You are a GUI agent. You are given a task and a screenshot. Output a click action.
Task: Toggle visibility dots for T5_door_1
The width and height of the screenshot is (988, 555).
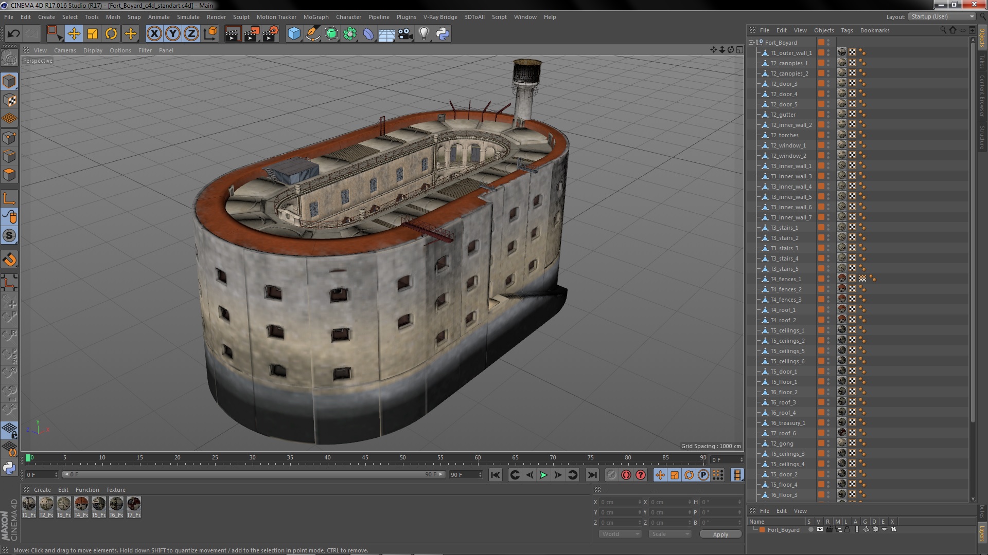pyautogui.click(x=828, y=372)
